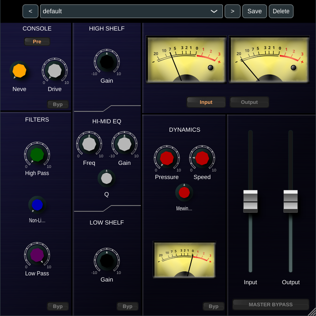Image resolution: width=316 pixels, height=316 pixels.
Task: Click the Hi-Mid EQ Freq knob
Action: [x=89, y=144]
